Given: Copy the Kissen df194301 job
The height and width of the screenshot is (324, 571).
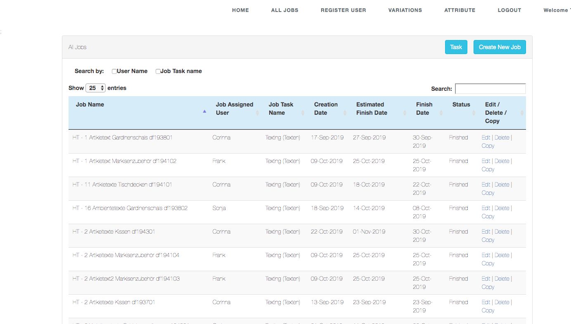Looking at the screenshot, I should [x=488, y=240].
